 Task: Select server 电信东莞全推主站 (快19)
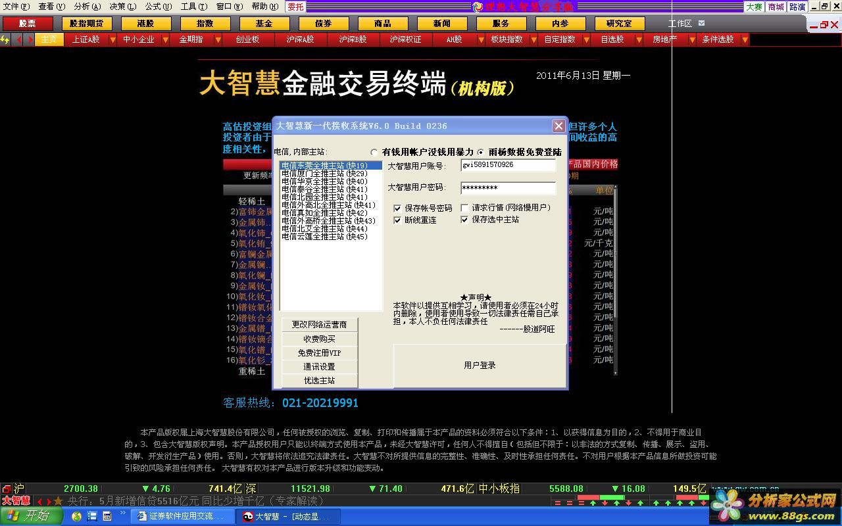point(331,166)
